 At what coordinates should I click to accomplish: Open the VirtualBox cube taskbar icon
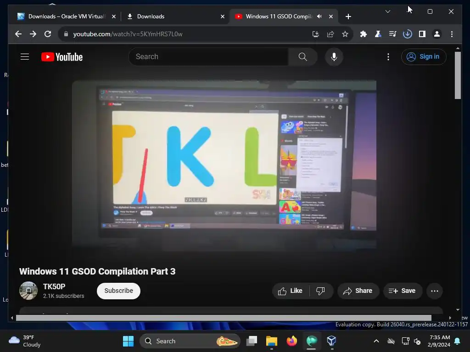(x=331, y=341)
